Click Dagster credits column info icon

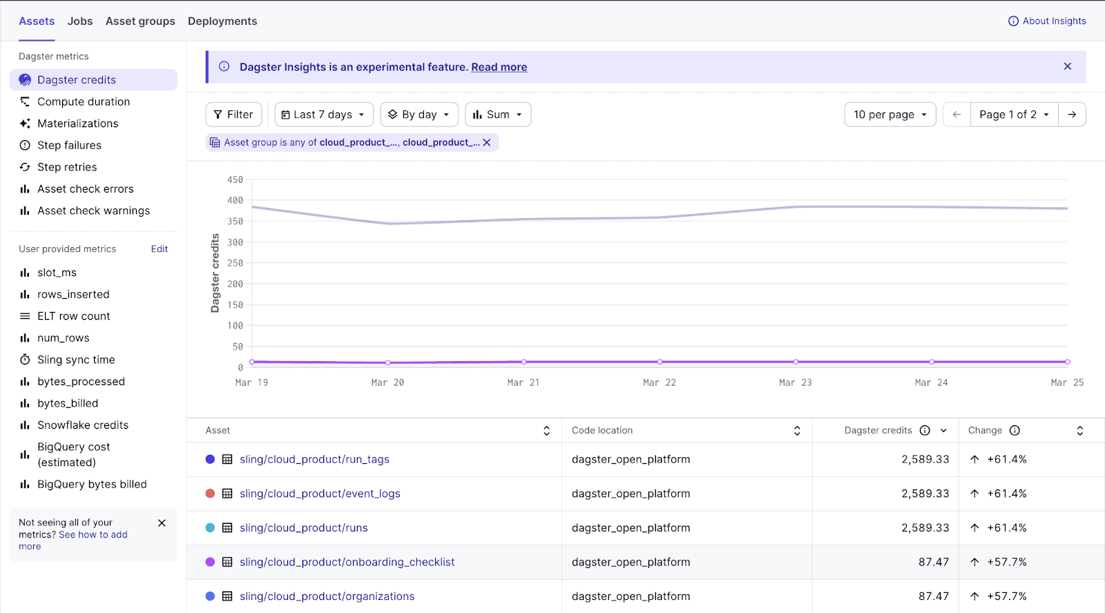click(x=925, y=431)
